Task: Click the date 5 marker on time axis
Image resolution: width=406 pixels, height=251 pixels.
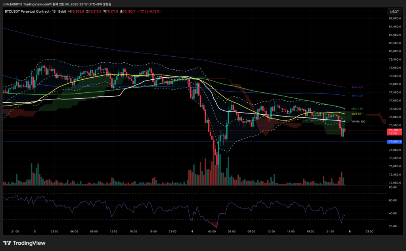Action: click(x=349, y=231)
